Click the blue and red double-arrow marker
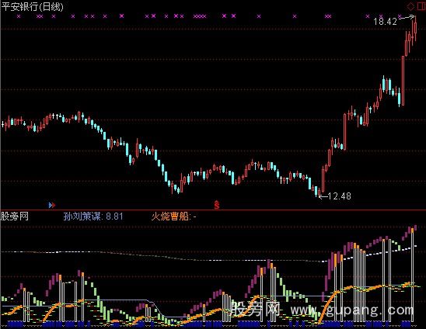 (x=51, y=205)
